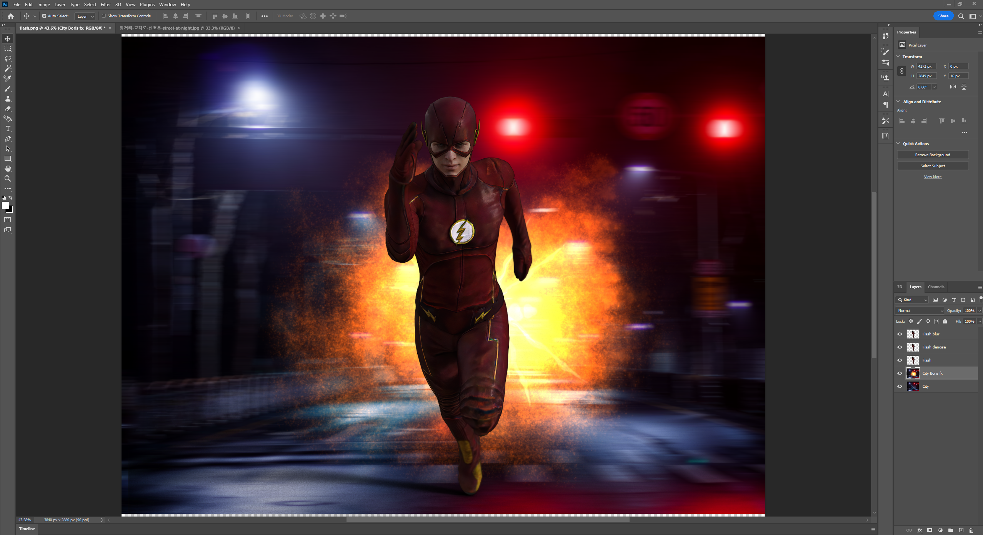Screen dimensions: 983x535
Task: Select the Eraser tool
Action: point(8,108)
